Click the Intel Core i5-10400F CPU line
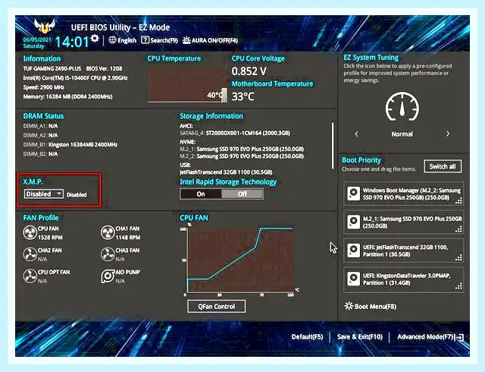Viewport: 485px width, 372px height. click(76, 77)
